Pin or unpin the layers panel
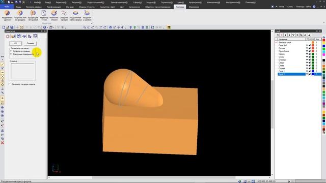 coord(317,31)
